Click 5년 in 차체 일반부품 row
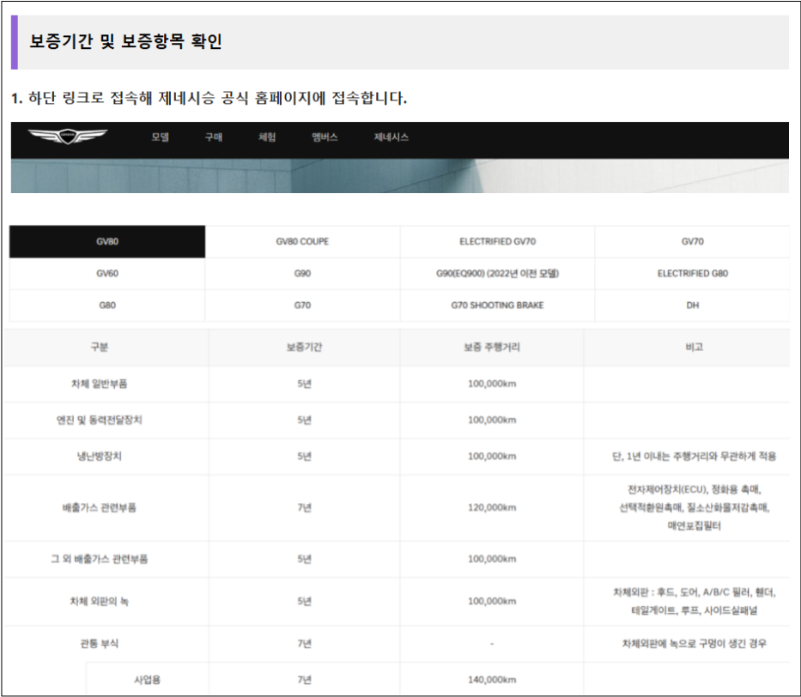 pyautogui.click(x=304, y=384)
